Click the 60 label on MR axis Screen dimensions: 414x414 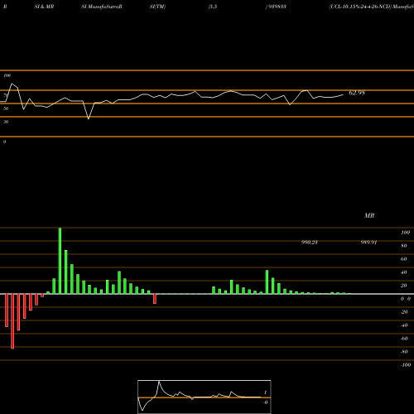click(404, 259)
